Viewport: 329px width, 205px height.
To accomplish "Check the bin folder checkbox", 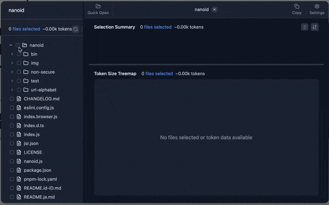I will pyautogui.click(x=19, y=54).
